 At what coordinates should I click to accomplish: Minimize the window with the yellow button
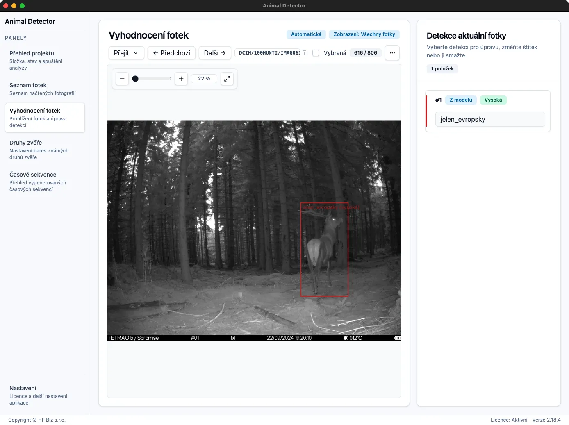pos(14,6)
